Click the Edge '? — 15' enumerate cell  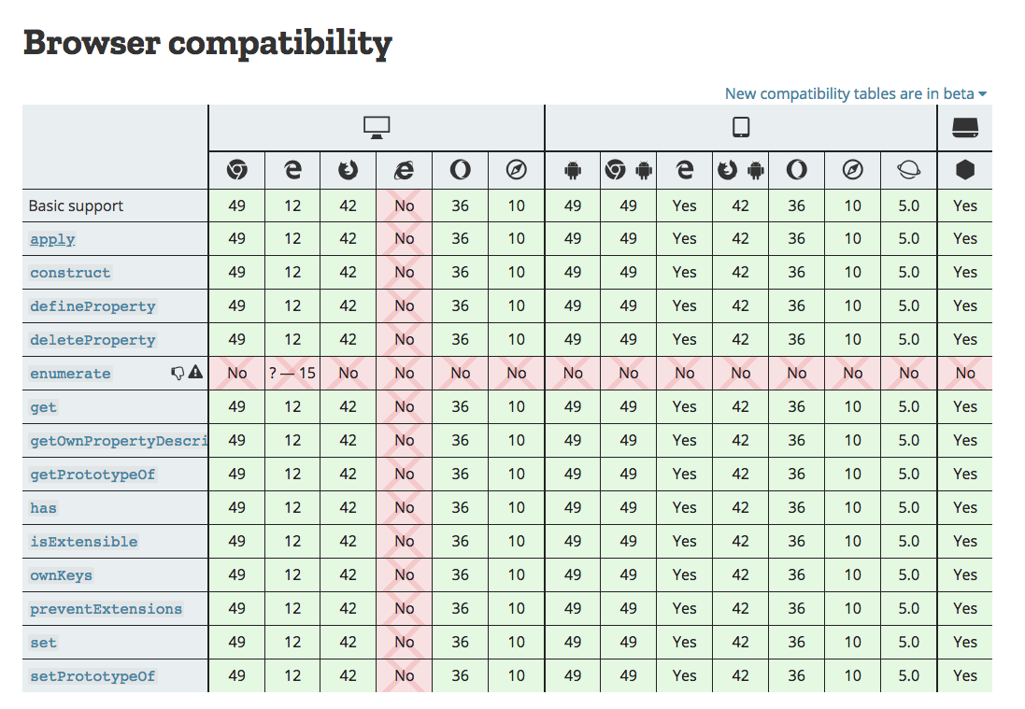click(x=292, y=373)
